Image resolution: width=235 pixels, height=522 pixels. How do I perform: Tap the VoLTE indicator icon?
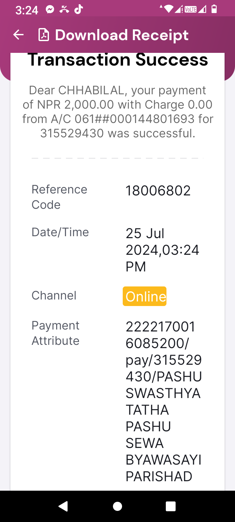click(x=191, y=9)
